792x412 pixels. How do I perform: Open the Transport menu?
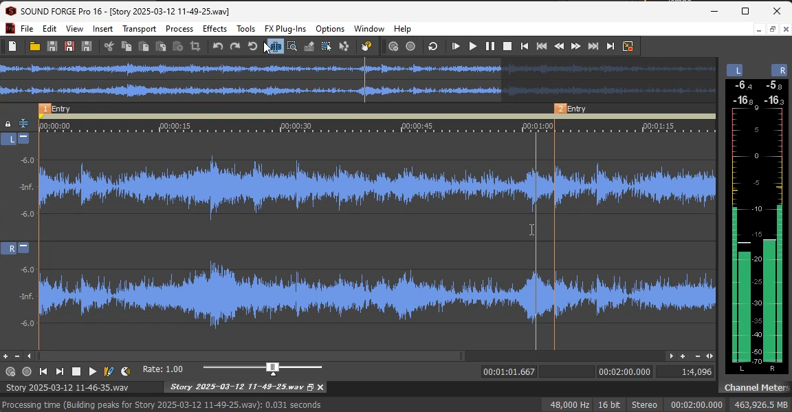tap(139, 29)
